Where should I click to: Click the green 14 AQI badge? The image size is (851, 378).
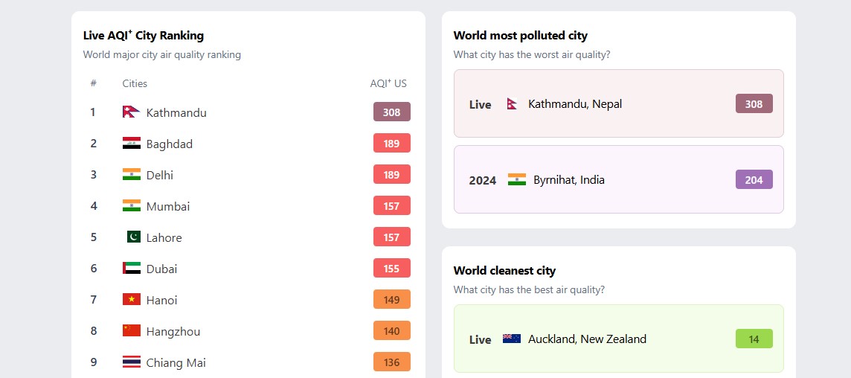(754, 339)
